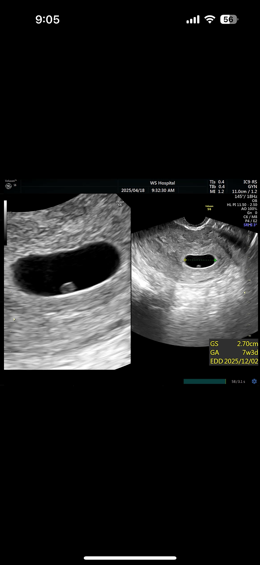Click the blue freeze snowflake icon
The height and width of the screenshot is (565, 260).
(254, 381)
